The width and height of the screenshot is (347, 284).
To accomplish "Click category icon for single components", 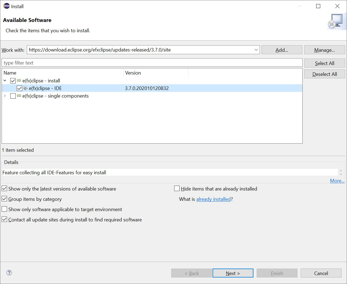I will (19, 96).
